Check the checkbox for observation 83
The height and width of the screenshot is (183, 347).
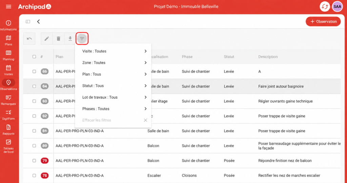click(34, 101)
